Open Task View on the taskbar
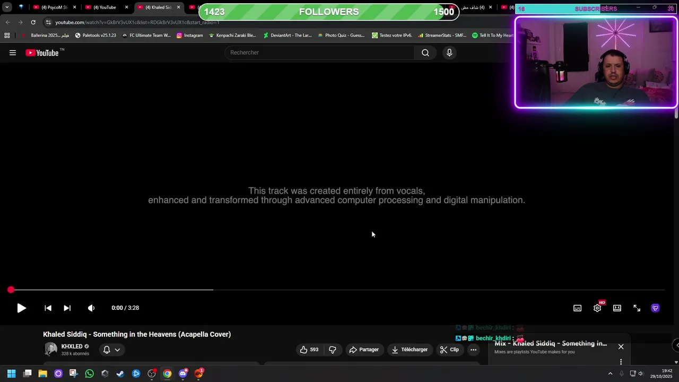The width and height of the screenshot is (679, 382). click(x=28, y=374)
